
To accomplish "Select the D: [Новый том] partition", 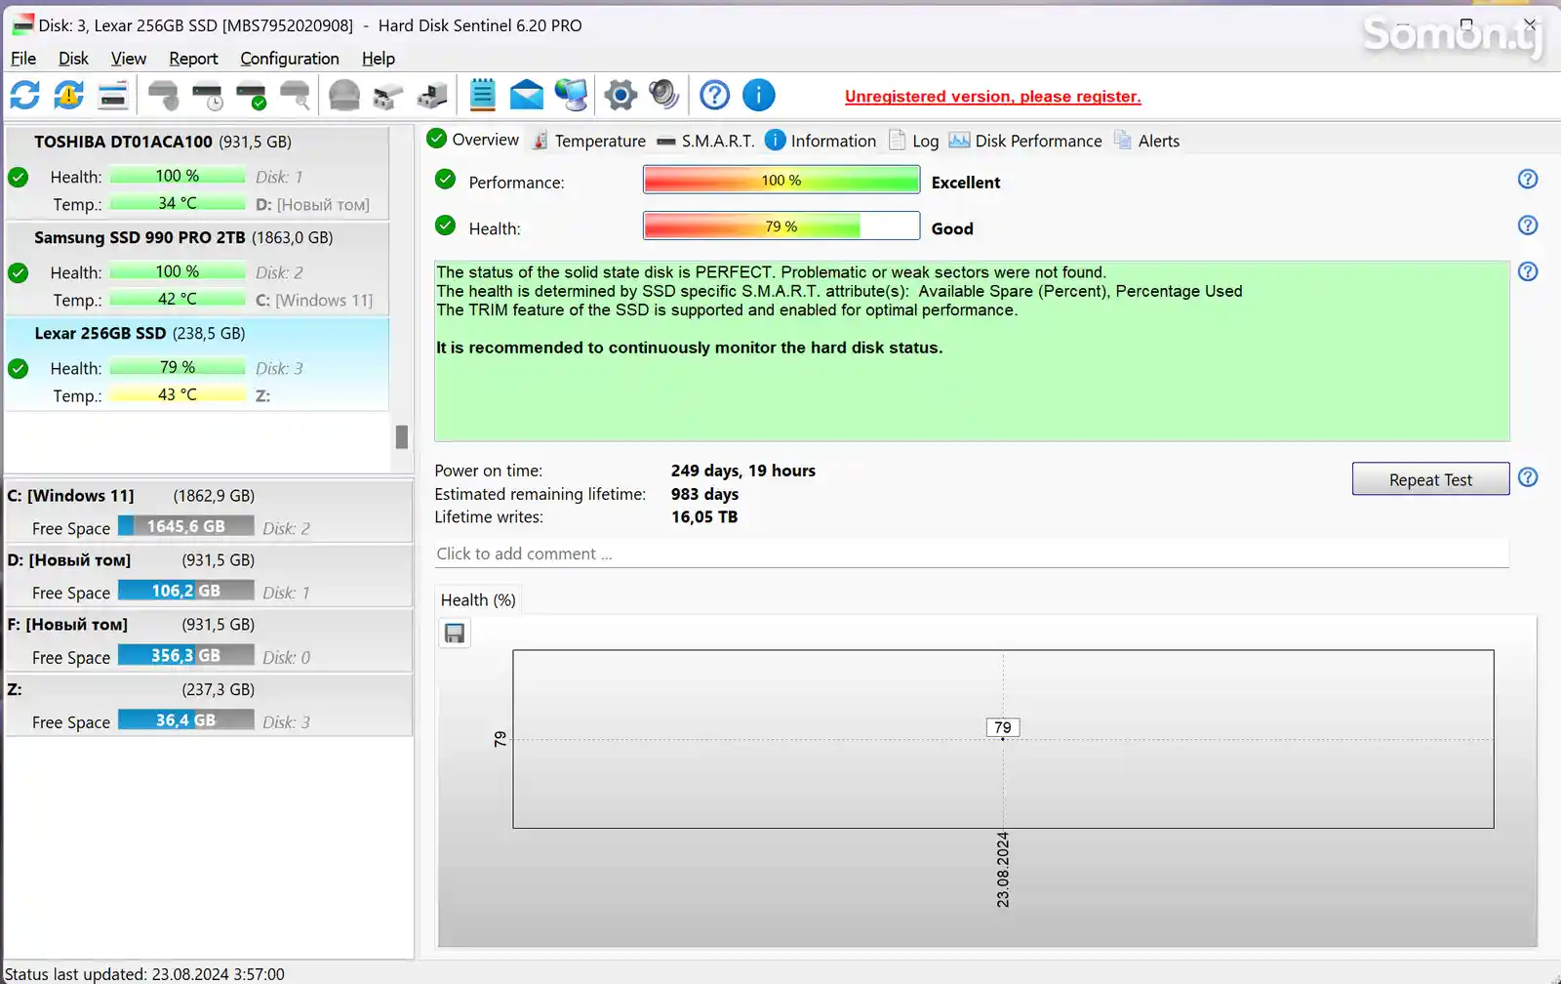I will pos(209,576).
